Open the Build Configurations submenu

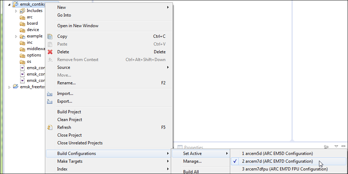pyautogui.click(x=109, y=154)
